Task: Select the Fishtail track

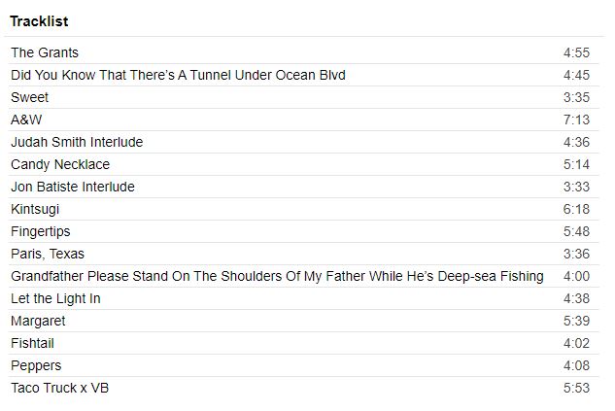Action: click(32, 343)
